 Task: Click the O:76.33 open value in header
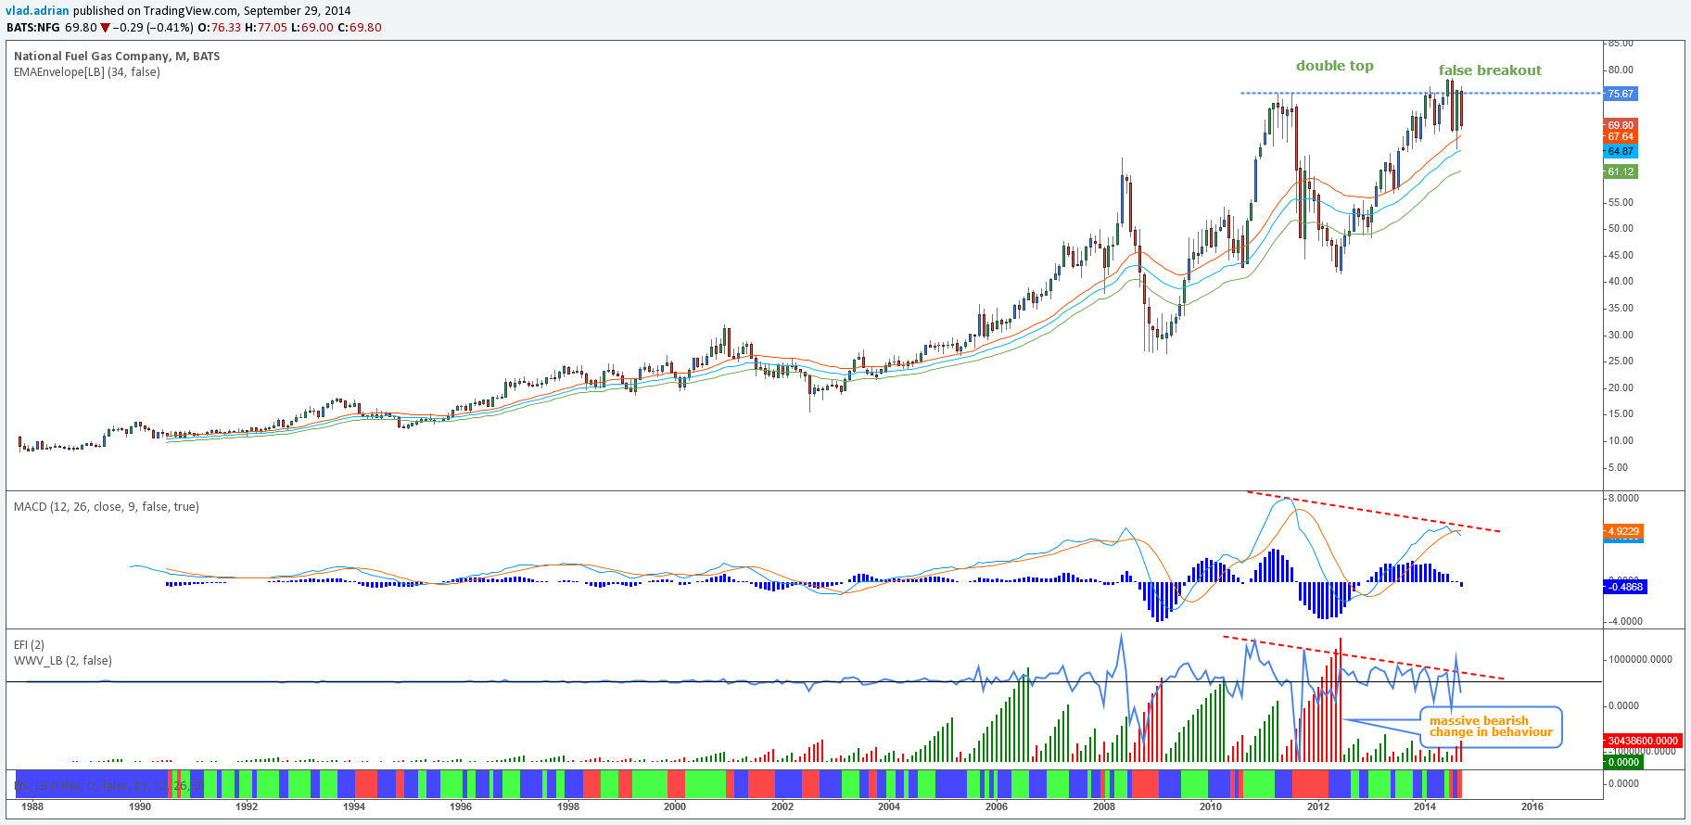pos(220,28)
